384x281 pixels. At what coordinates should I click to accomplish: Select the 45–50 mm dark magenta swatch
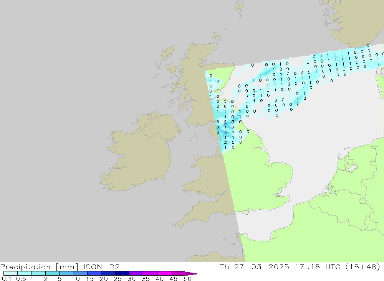click(x=178, y=273)
